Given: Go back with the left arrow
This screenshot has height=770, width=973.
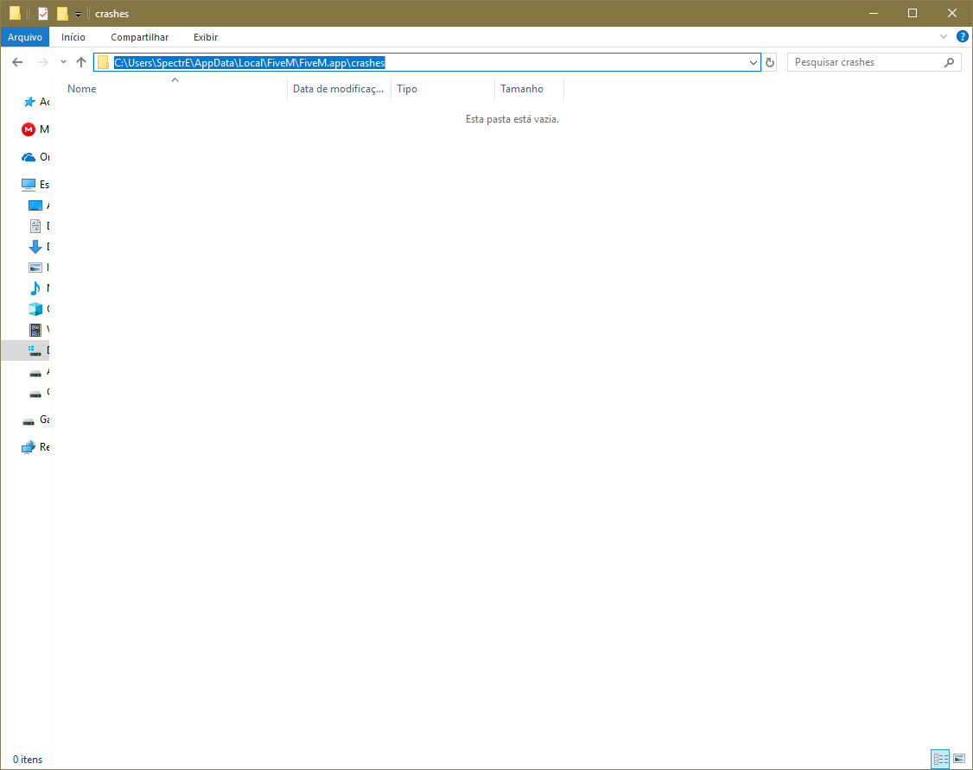Looking at the screenshot, I should click(17, 62).
